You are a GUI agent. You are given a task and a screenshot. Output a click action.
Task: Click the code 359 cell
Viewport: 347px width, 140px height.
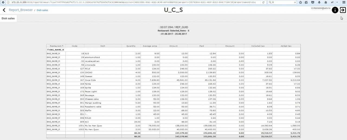click(x=75, y=122)
